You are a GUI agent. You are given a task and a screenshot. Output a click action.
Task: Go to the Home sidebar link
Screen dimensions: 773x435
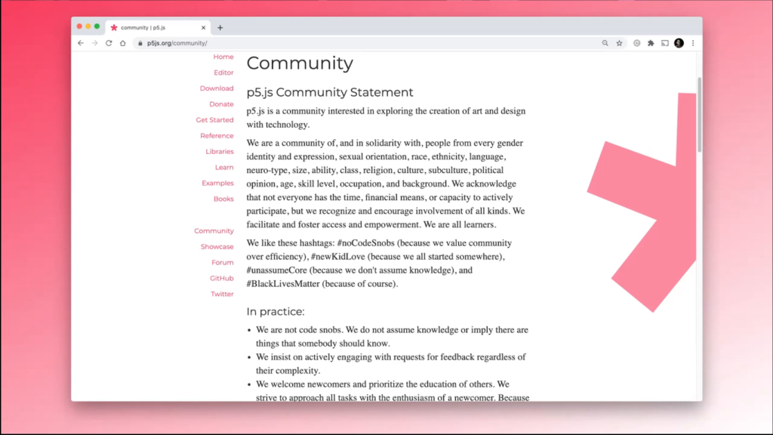click(223, 57)
